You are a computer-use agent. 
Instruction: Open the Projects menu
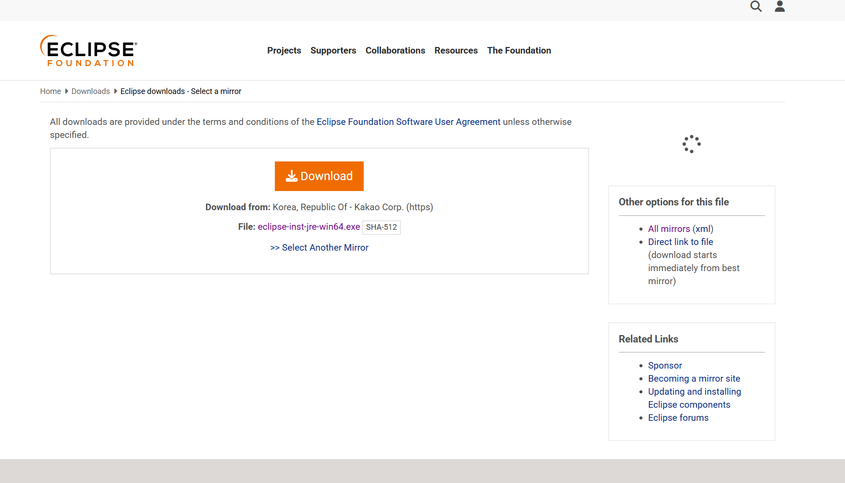284,50
